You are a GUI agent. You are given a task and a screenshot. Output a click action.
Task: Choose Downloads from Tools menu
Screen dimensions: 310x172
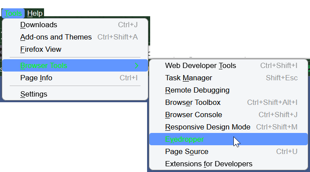coord(75,25)
